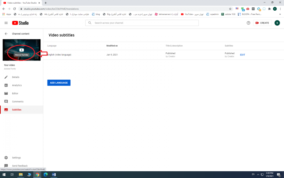Image resolution: width=284 pixels, height=178 pixels.
Task: Open the Details section
Action: coord(15,77)
